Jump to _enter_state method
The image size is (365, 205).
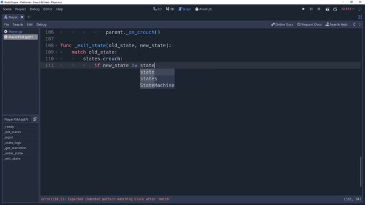(14, 153)
